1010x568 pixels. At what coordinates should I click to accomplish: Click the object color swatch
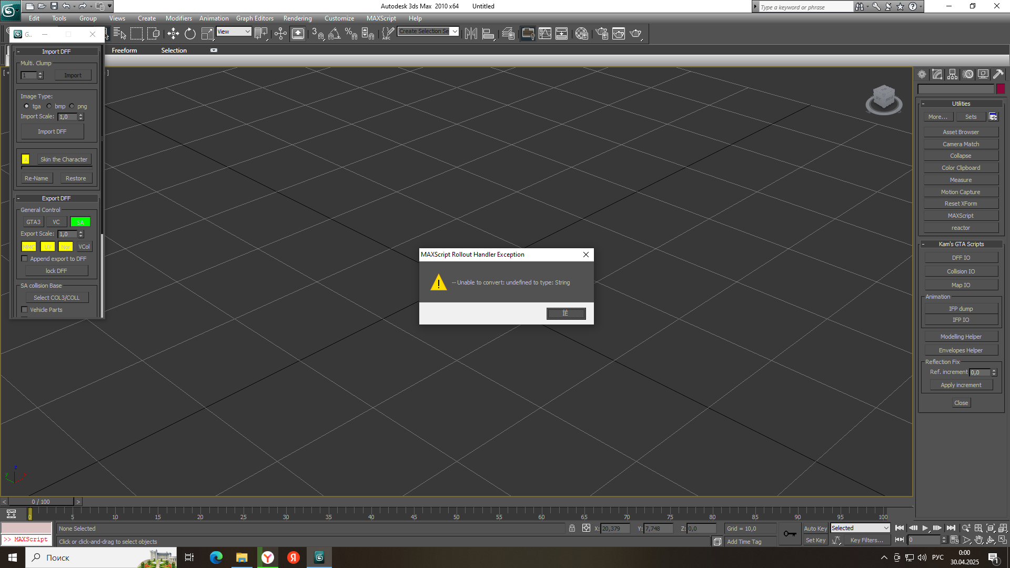tap(1000, 89)
